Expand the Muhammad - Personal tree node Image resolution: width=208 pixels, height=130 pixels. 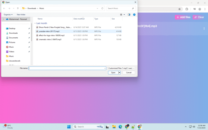click(4, 19)
